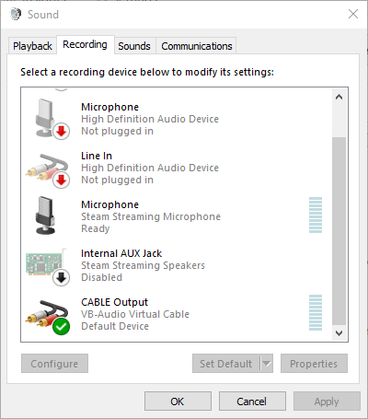Click the Steam Streaming Microphone level meter

pos(316,215)
